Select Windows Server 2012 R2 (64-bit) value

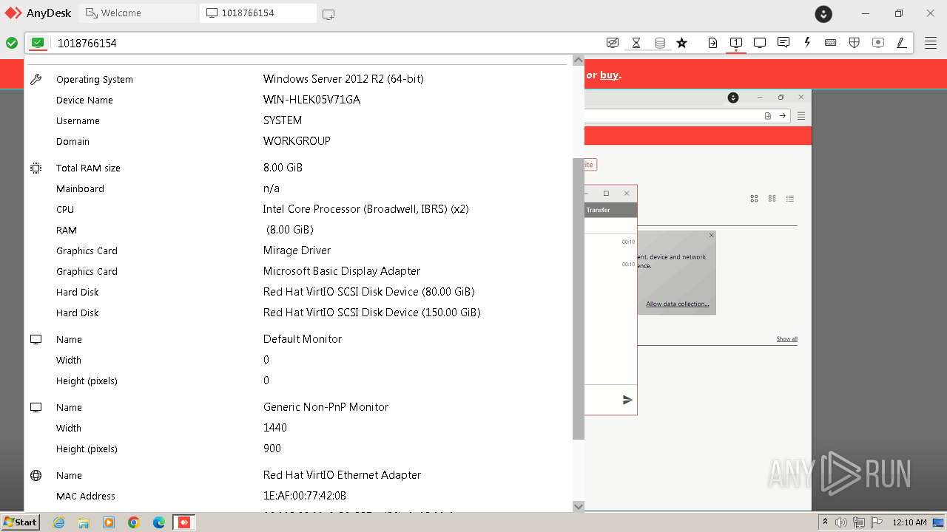[x=343, y=78]
